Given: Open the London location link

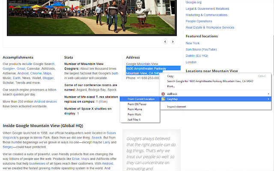Looking at the screenshot, I should pyautogui.click(x=191, y=62).
